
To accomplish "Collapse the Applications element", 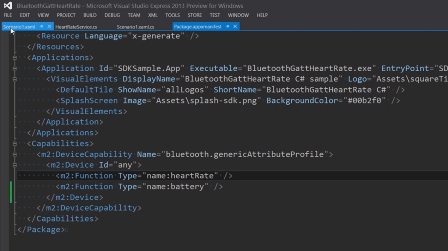I will click(x=14, y=58).
